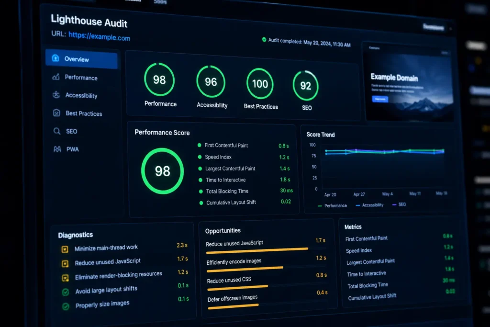Viewport: 490px width, 327px height.
Task: Open the PWA sidebar label
Action: pos(73,149)
